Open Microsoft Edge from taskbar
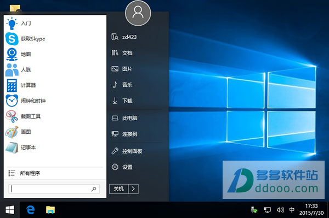Image resolution: width=329 pixels, height=218 pixels. pos(31,210)
